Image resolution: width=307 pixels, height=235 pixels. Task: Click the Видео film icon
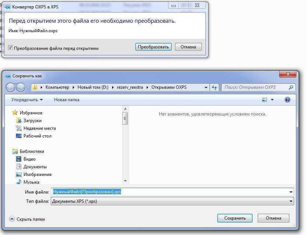(x=19, y=159)
